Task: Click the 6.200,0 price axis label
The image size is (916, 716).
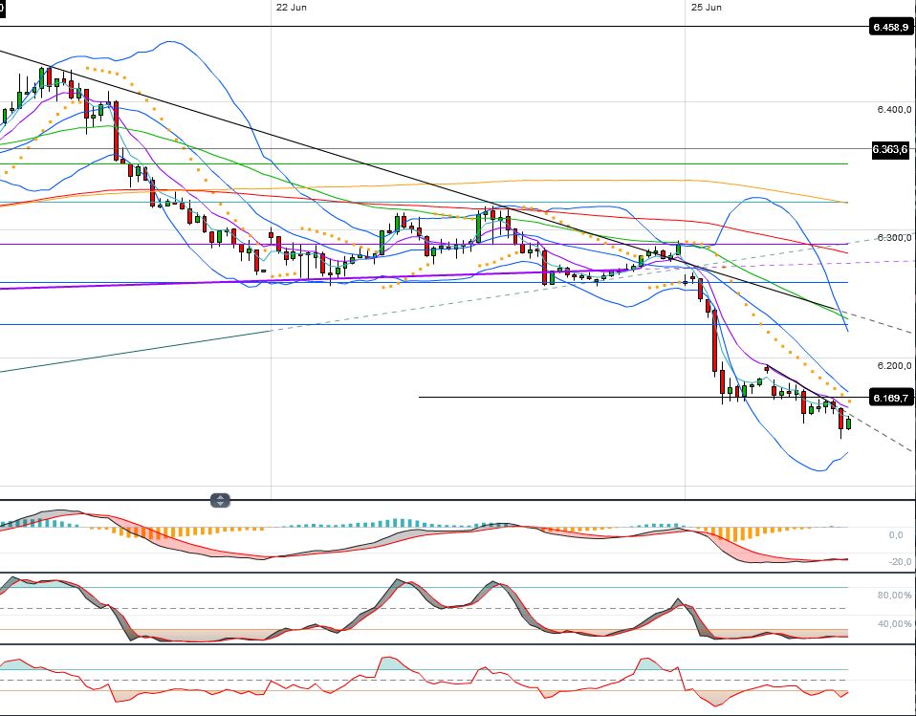Action: (x=894, y=365)
